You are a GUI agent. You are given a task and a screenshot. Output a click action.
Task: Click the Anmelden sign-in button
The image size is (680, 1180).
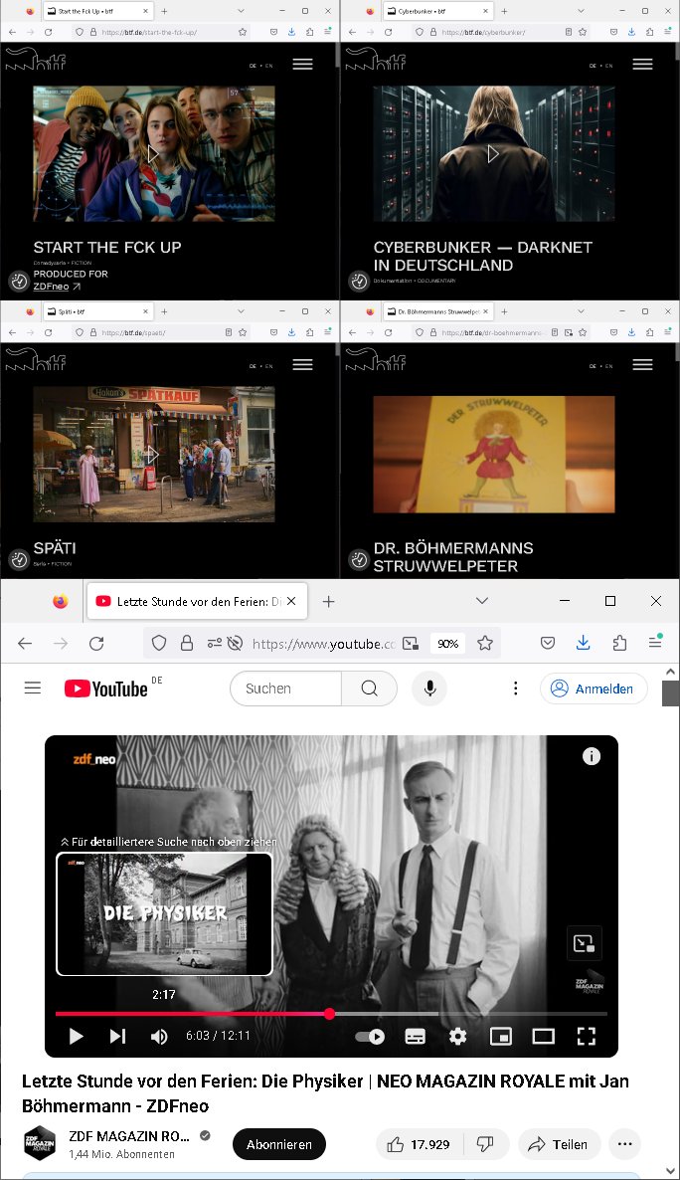[x=594, y=688]
